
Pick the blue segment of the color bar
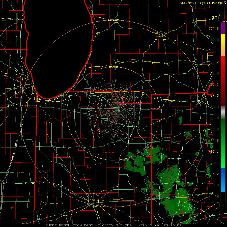point(223,180)
